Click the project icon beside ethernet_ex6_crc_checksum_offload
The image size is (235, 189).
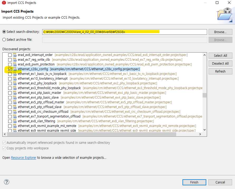click(15, 112)
